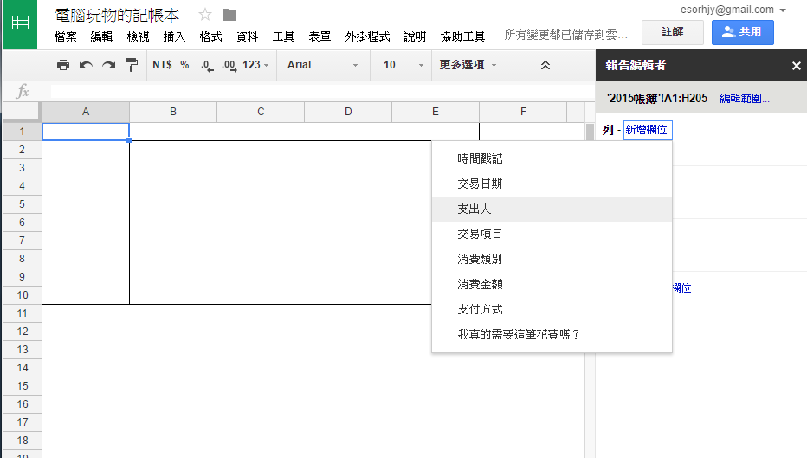Collapse the menus with double-chevron icon
Viewport: 807px width, 458px height.
tap(545, 65)
